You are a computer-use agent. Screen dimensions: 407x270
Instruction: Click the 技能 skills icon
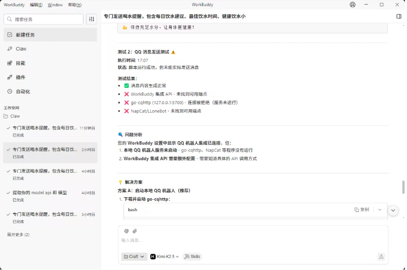10,63
